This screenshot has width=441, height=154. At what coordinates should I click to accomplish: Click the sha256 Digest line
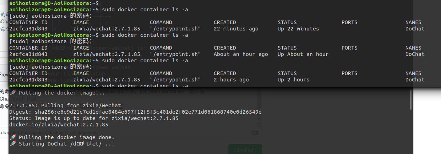pos(135,112)
